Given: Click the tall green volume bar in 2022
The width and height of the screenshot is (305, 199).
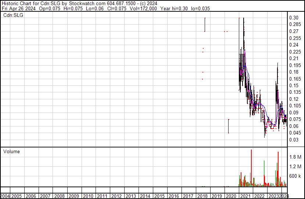Looking at the screenshot, I should pos(264,173).
